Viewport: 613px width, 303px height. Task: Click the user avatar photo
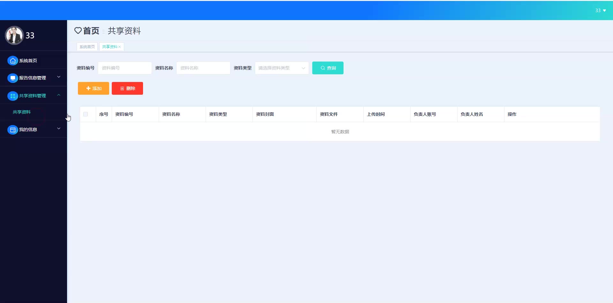click(14, 35)
